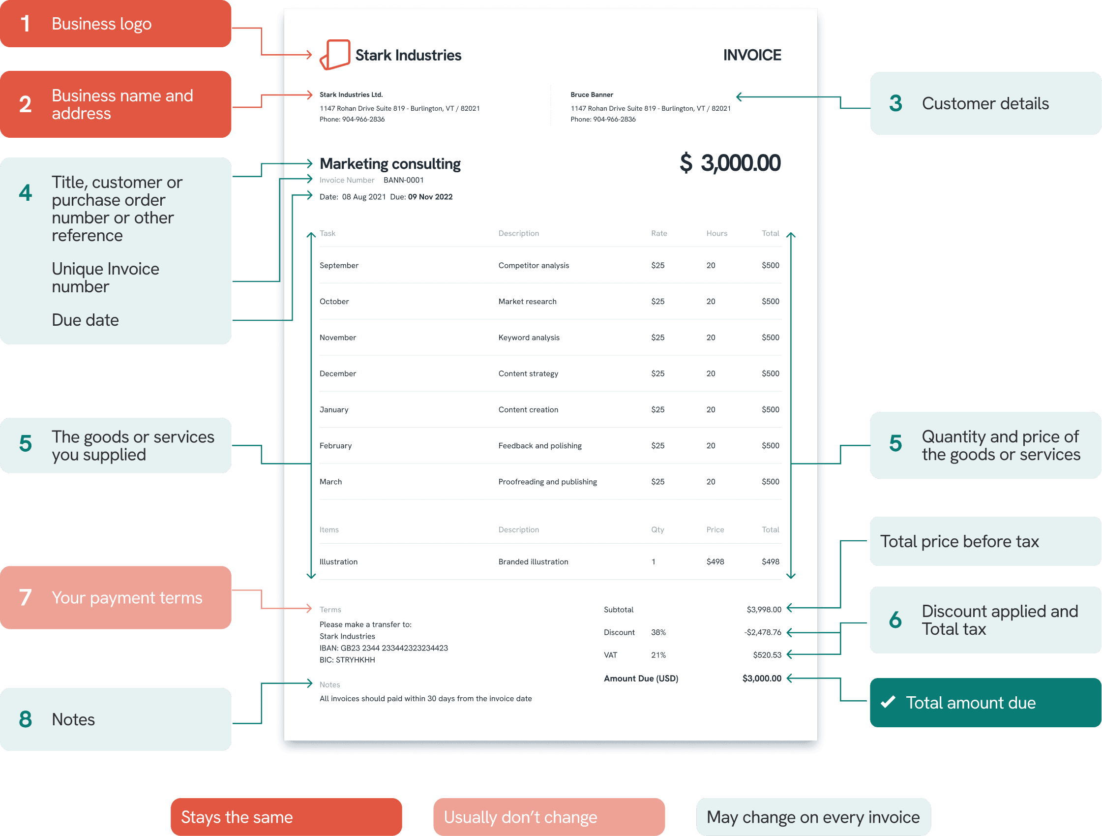The height and width of the screenshot is (836, 1102).
Task: Click the Stark Industries company name heading
Action: point(408,55)
